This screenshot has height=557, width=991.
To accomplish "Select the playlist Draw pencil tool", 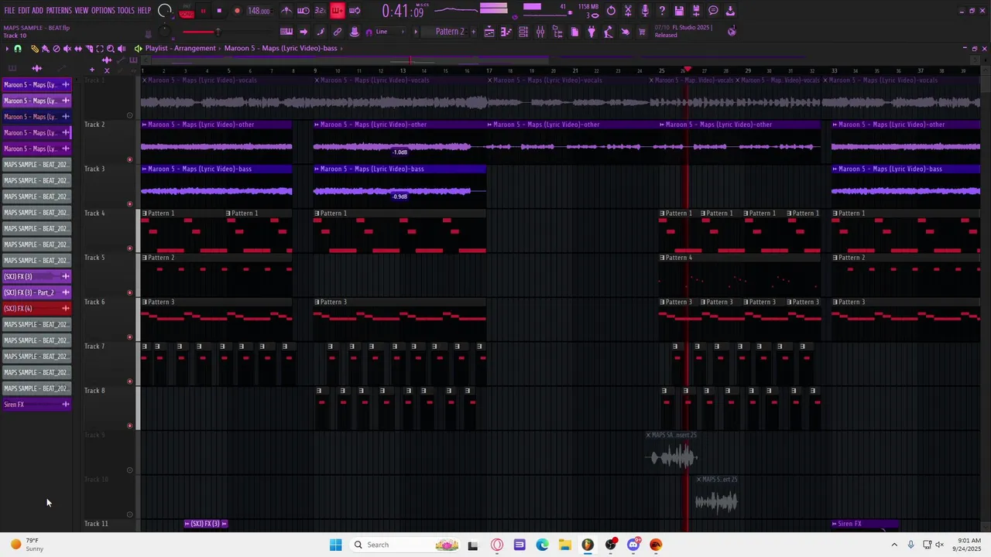I will (35, 49).
